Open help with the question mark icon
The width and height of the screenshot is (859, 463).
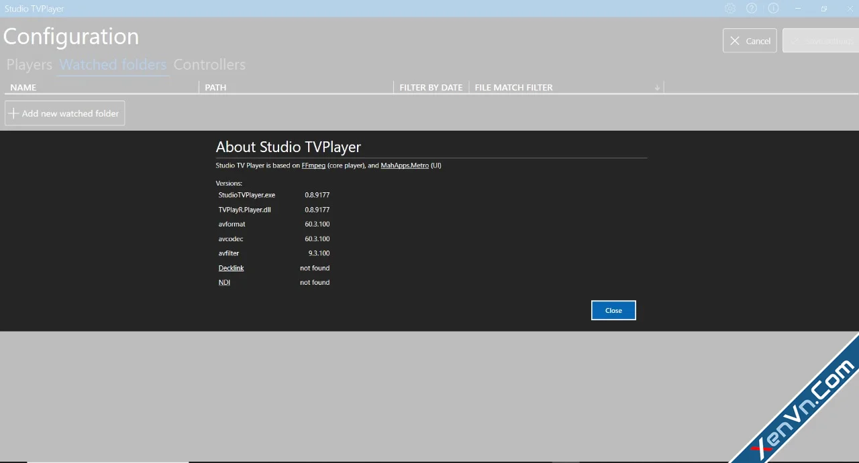(x=752, y=9)
